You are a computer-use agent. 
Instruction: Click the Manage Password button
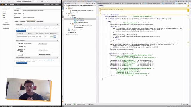pyautogui.click(x=42, y=44)
